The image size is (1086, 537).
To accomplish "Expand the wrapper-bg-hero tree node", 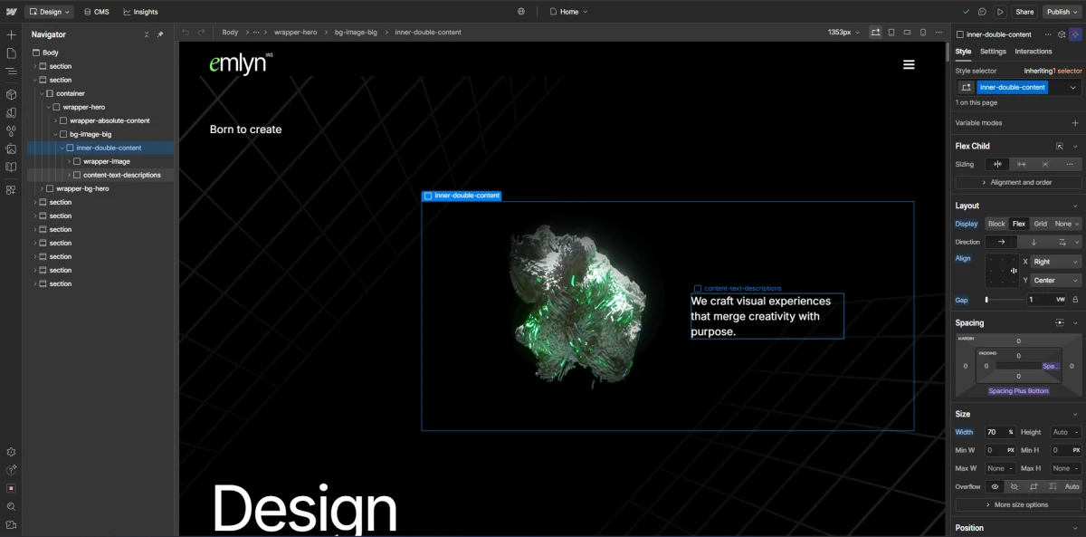I will coord(43,188).
